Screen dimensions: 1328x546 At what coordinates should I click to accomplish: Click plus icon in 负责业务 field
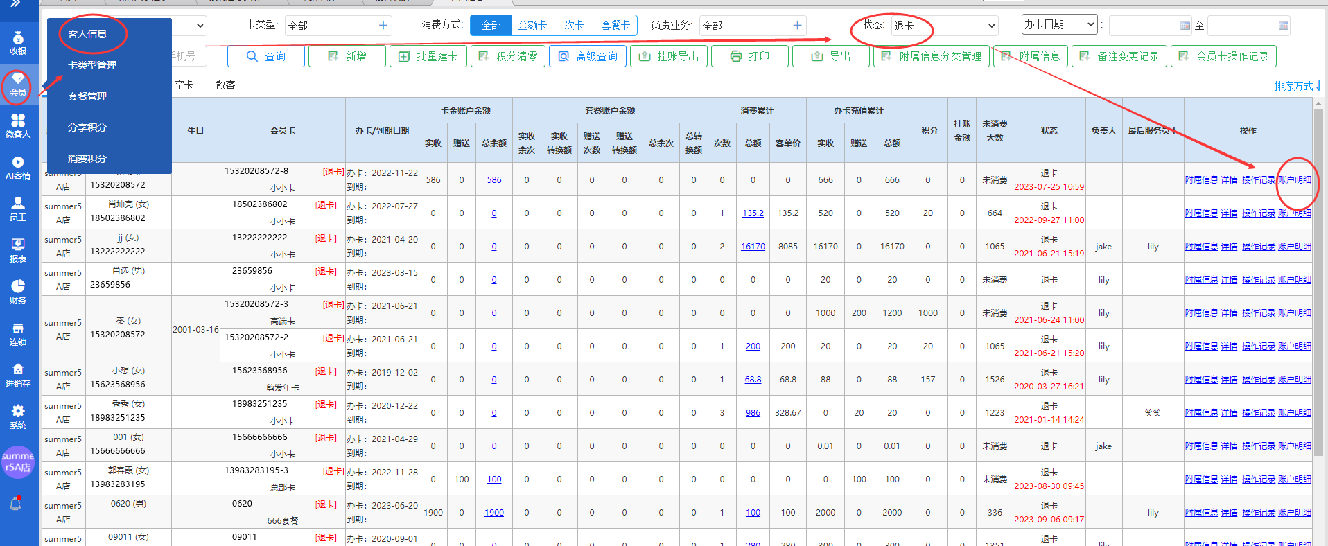pyautogui.click(x=798, y=26)
